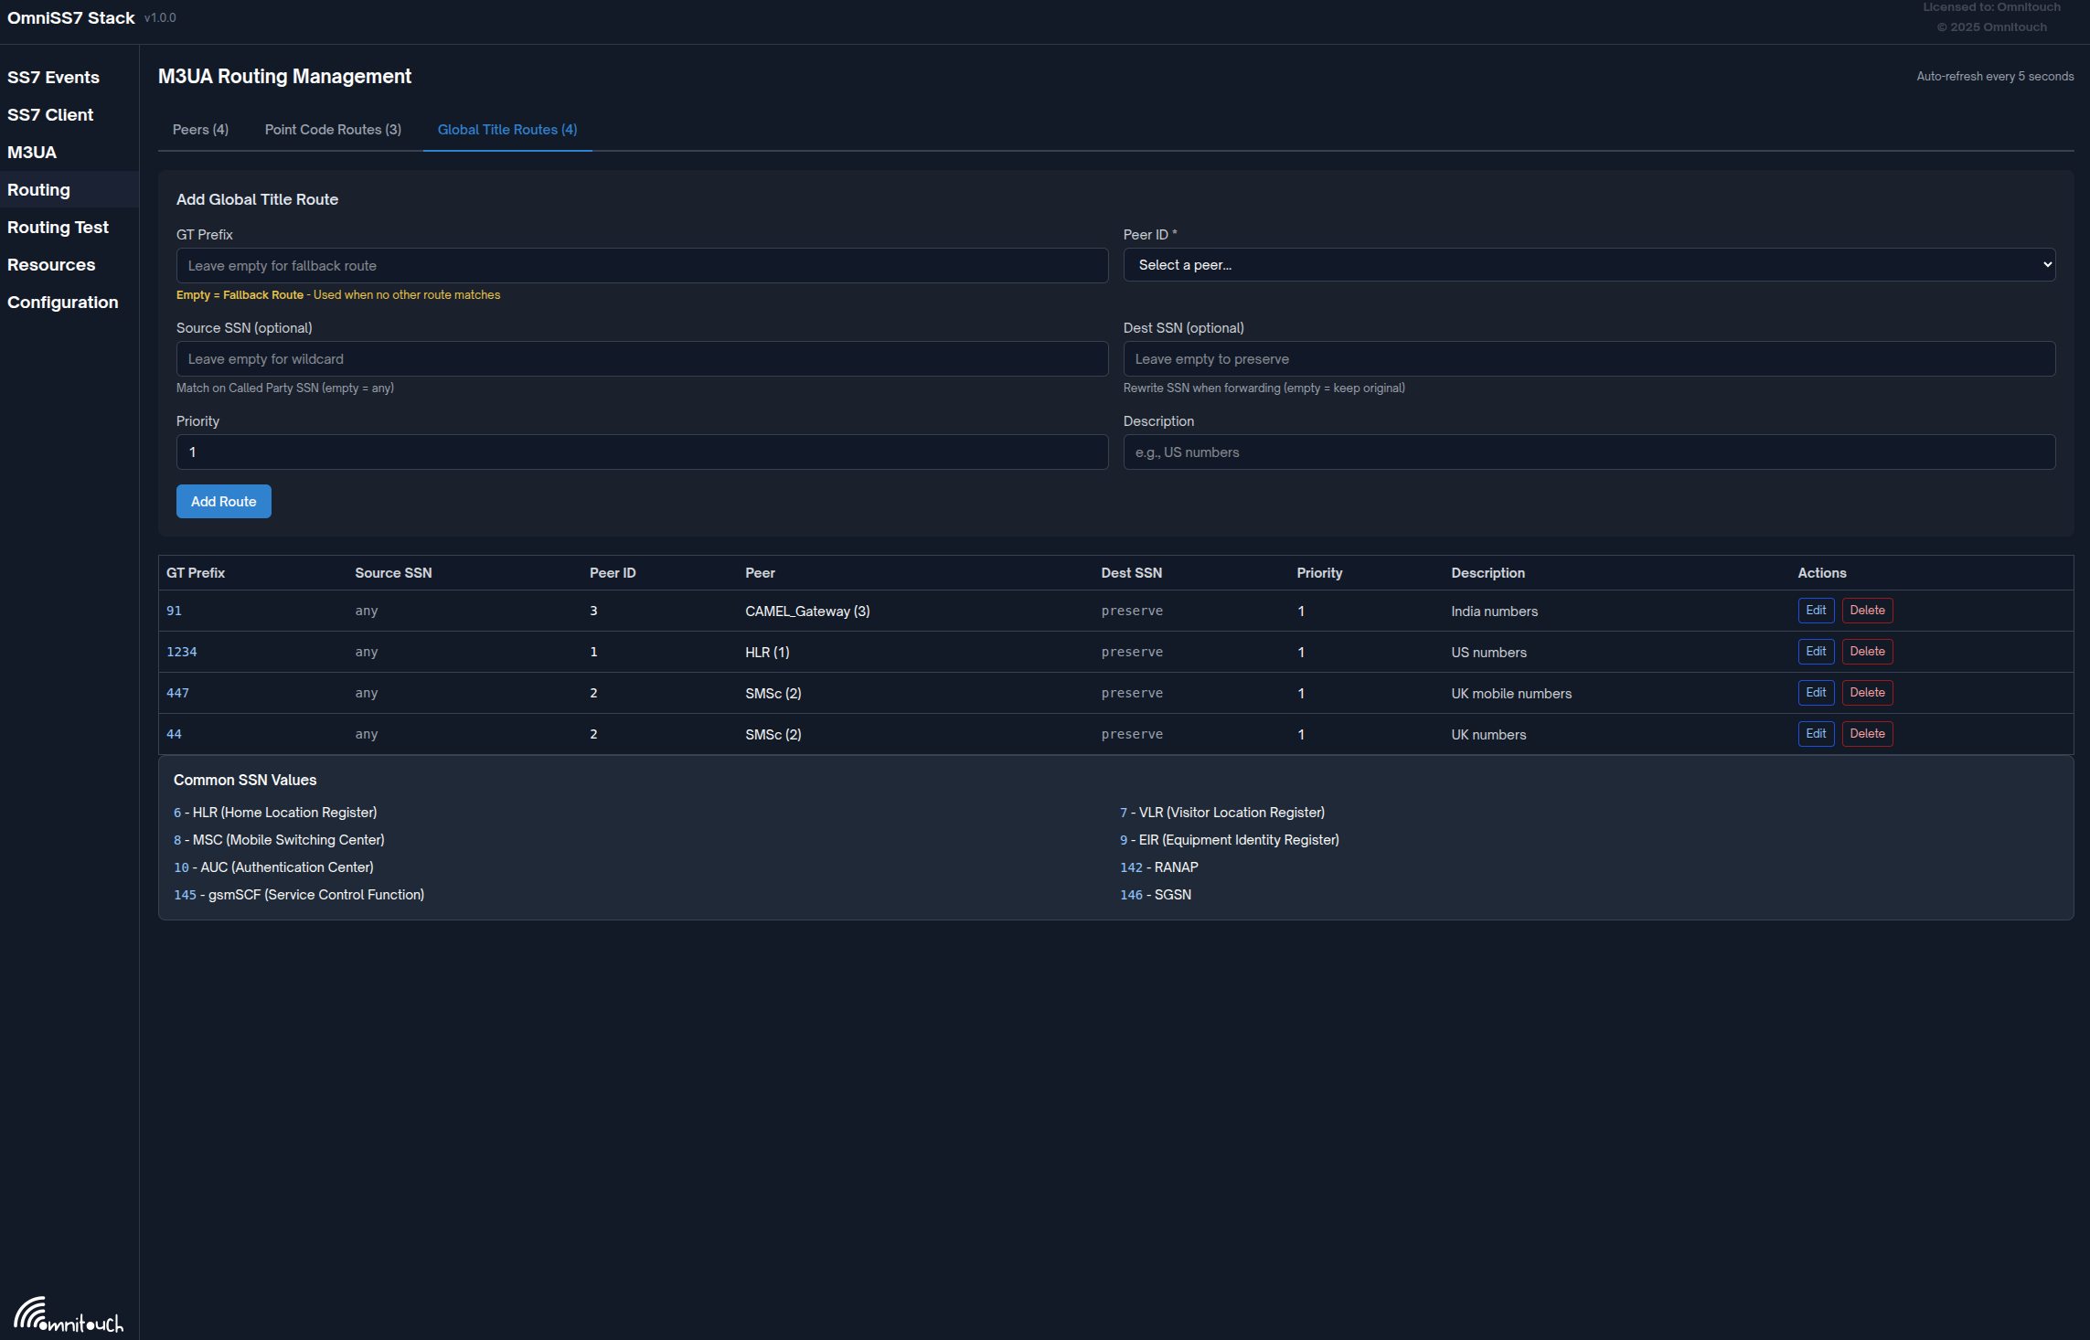This screenshot has width=2090, height=1340.
Task: Switch to Point Code Routes tab
Action: (x=333, y=130)
